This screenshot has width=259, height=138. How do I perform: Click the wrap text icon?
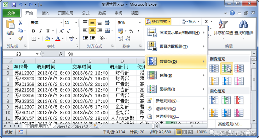click(108, 22)
